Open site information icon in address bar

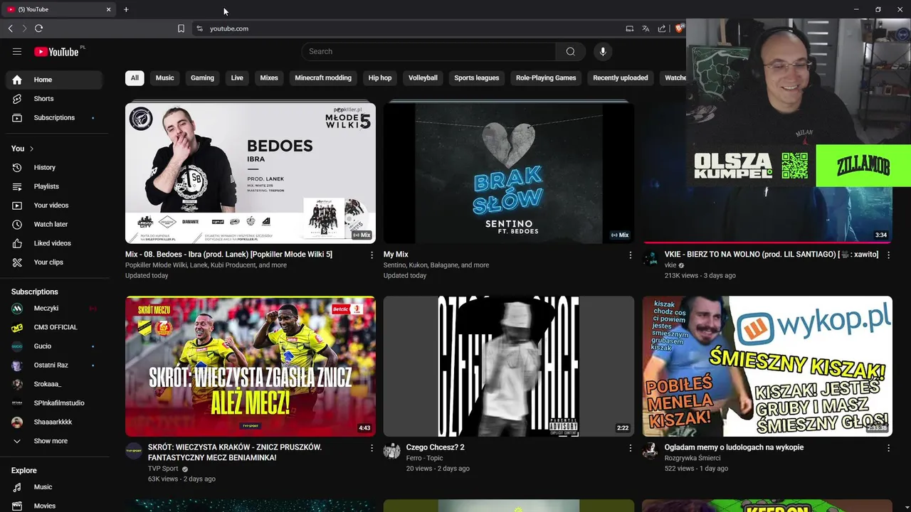point(200,28)
